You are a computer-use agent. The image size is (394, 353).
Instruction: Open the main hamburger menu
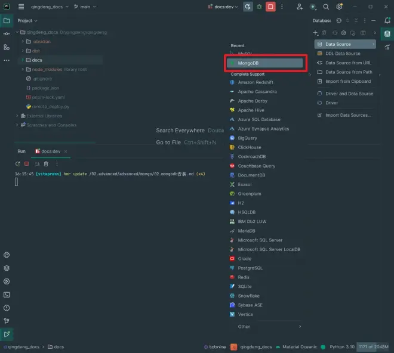21,7
